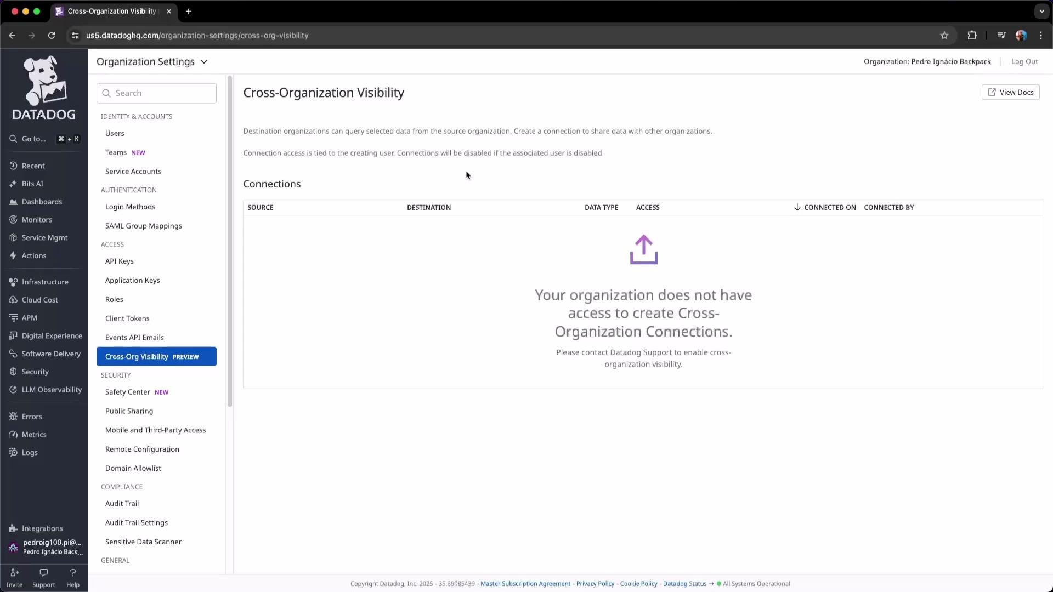The height and width of the screenshot is (592, 1053).
Task: Open a new browser tab
Action: click(189, 11)
